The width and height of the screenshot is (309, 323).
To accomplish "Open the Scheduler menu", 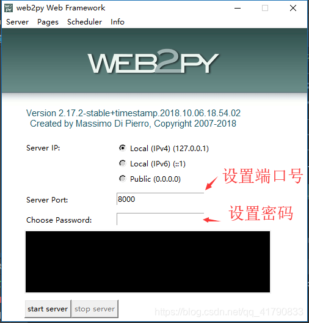I will point(84,22).
